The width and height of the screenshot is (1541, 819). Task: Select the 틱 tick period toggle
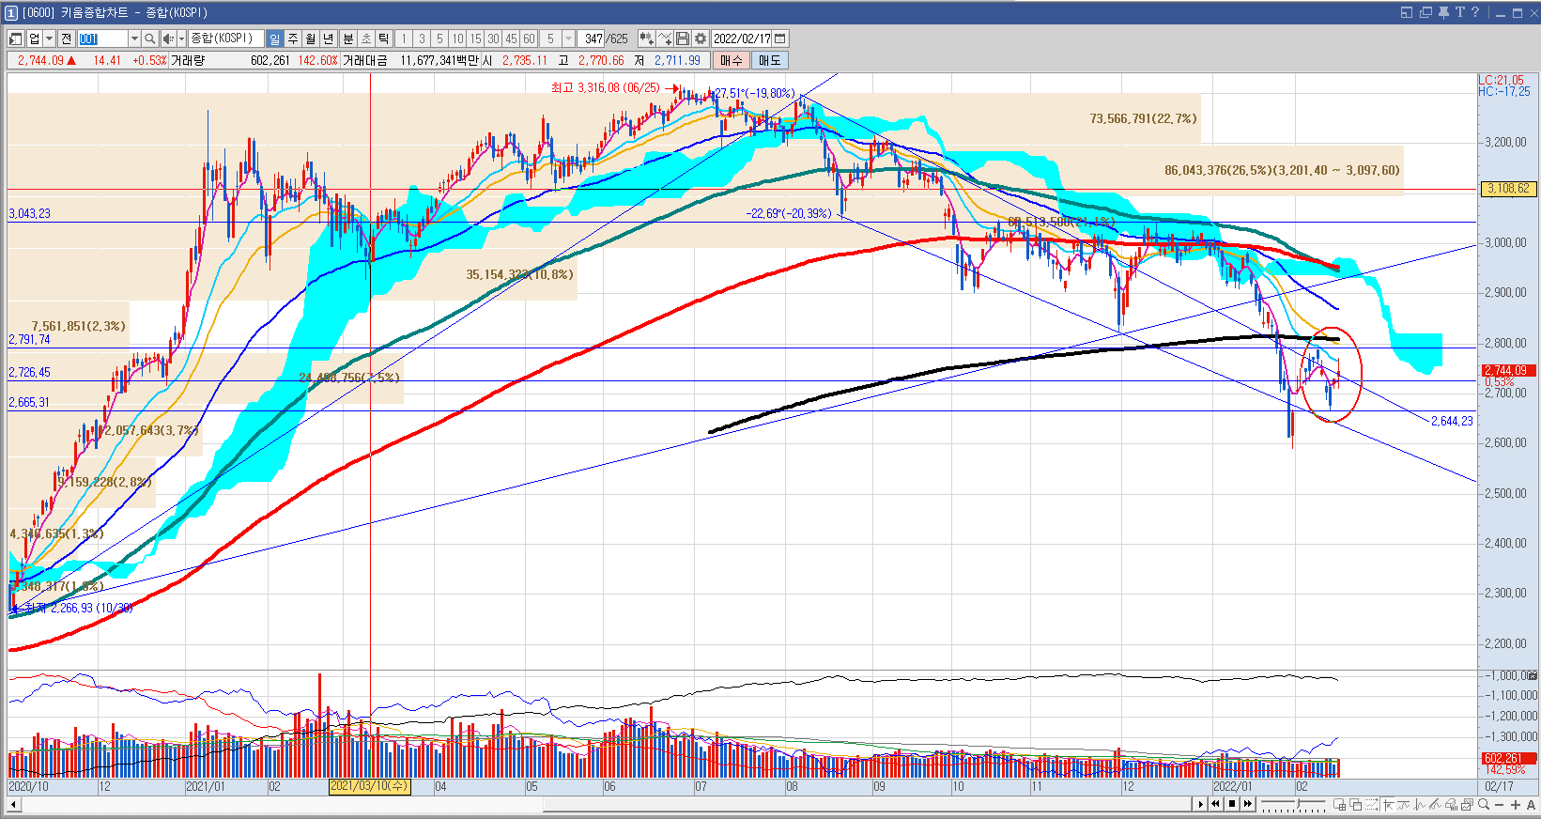tap(384, 39)
